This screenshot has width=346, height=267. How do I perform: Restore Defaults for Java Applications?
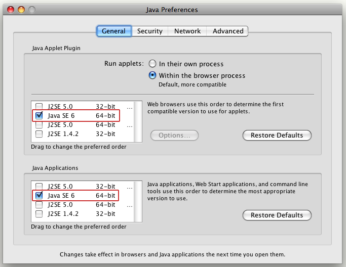277,215
